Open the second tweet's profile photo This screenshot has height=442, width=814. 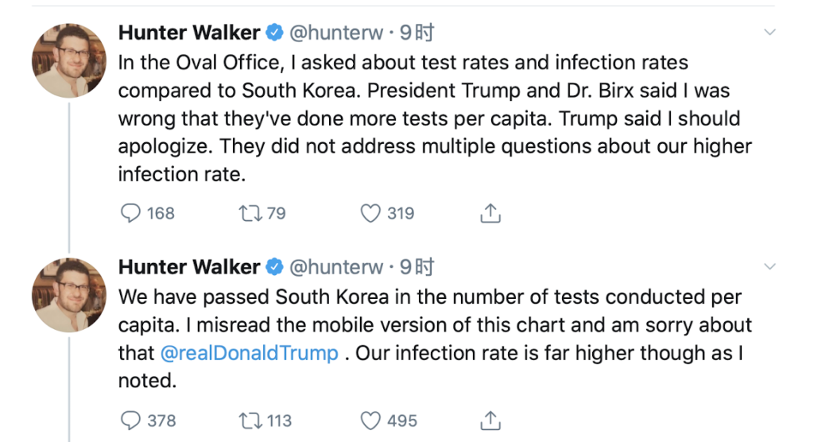coord(69,295)
